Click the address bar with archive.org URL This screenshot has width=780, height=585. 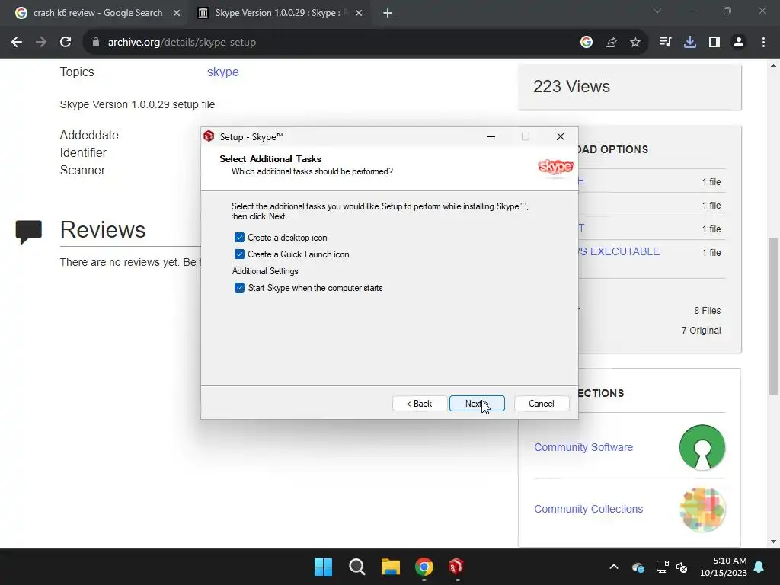coord(328,43)
